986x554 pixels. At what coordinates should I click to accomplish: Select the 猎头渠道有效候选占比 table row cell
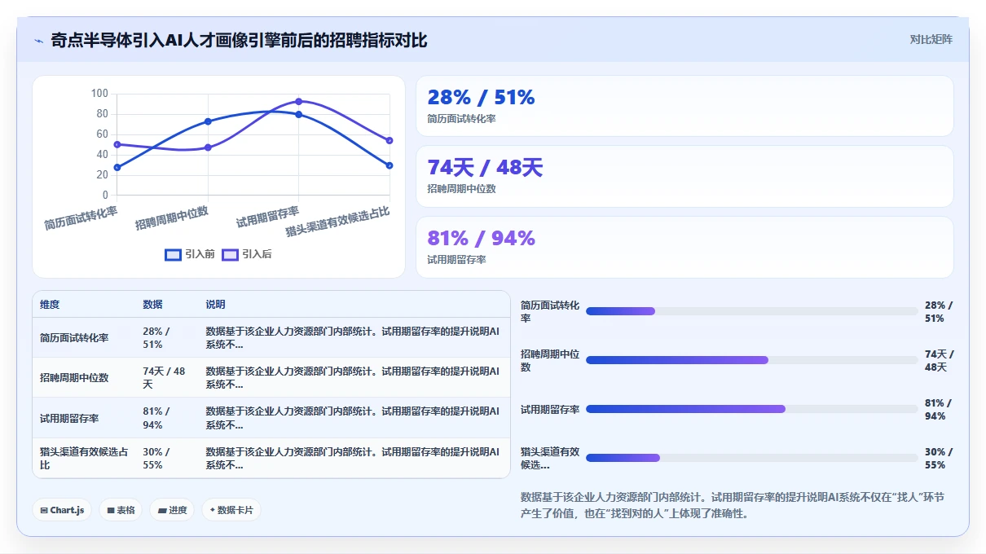(84, 458)
